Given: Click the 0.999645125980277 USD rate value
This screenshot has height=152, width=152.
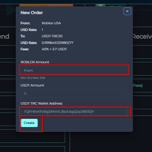Looking at the screenshot, I should click(x=58, y=43).
